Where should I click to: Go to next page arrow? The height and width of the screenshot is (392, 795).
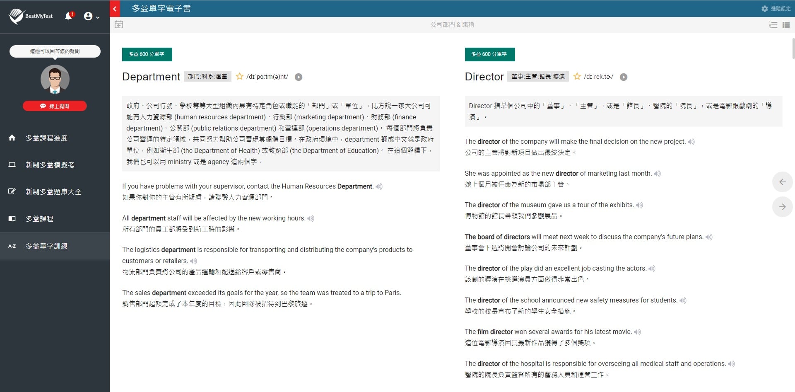point(782,207)
